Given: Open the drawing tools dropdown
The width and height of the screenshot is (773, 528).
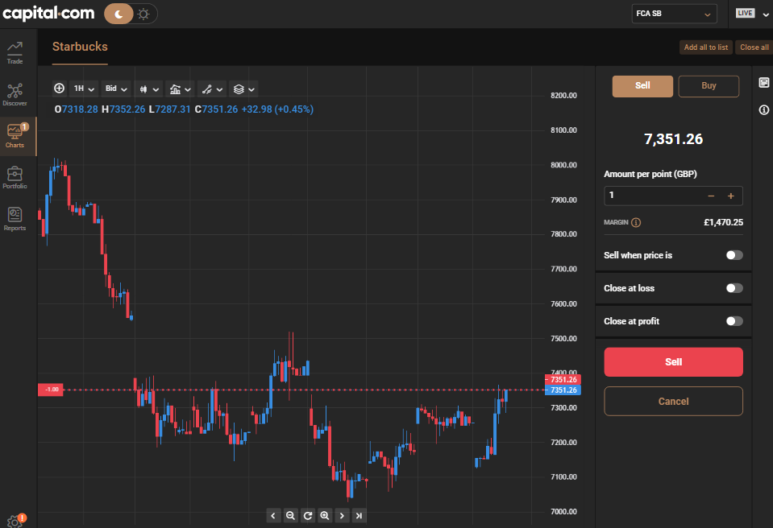Looking at the screenshot, I should point(212,89).
